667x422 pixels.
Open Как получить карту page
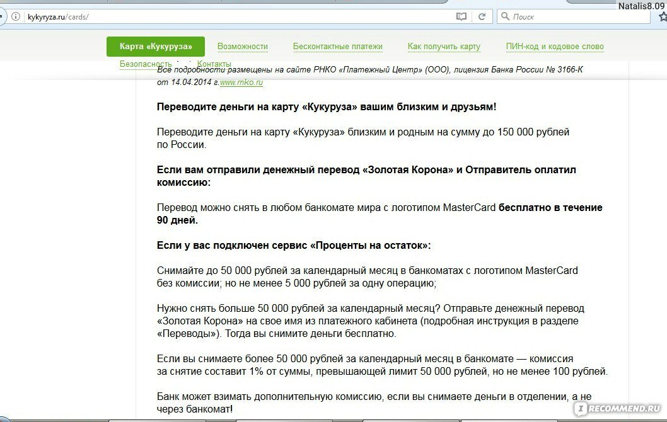pos(444,47)
